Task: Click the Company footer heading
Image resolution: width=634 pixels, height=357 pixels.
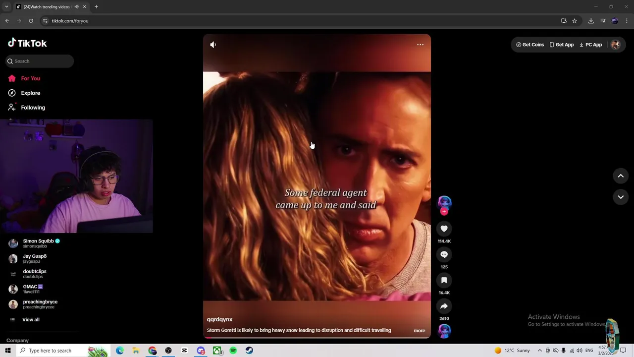Action: (17, 341)
